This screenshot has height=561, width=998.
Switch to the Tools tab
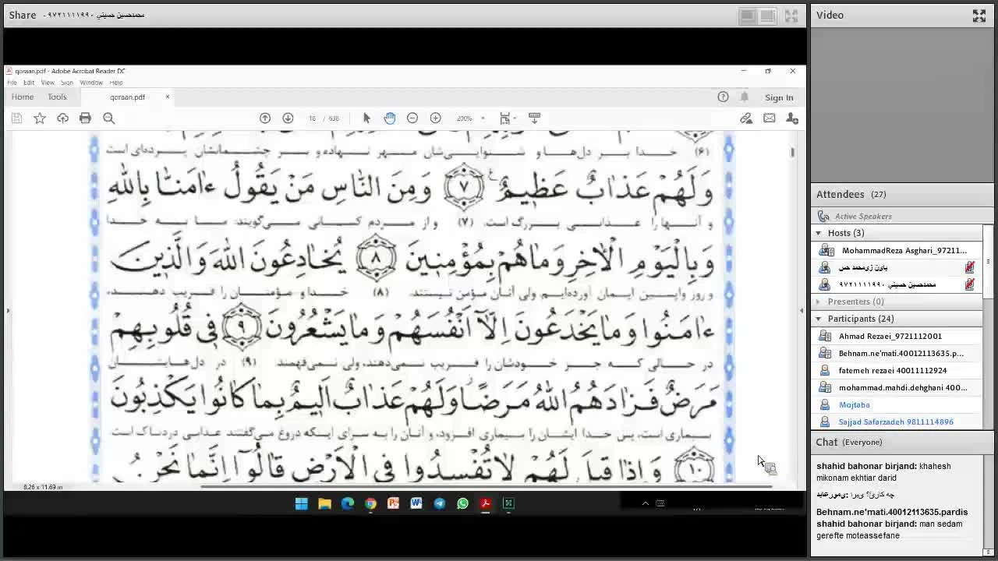click(57, 97)
